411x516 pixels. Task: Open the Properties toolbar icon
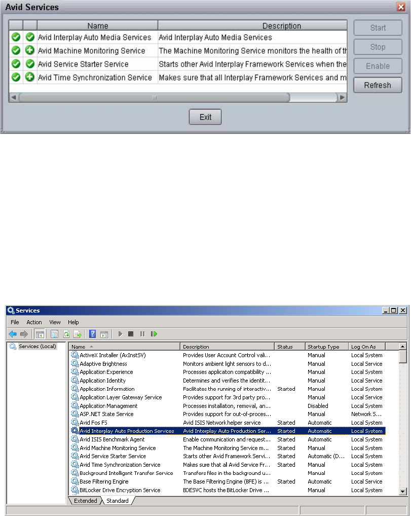[x=54, y=334]
